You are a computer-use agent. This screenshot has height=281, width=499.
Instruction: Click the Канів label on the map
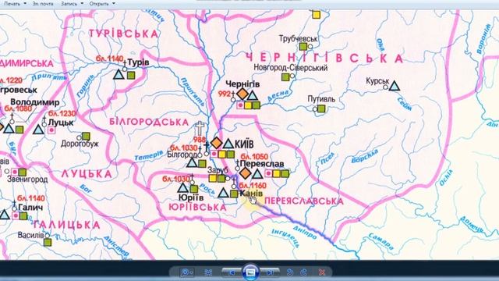coord(251,194)
